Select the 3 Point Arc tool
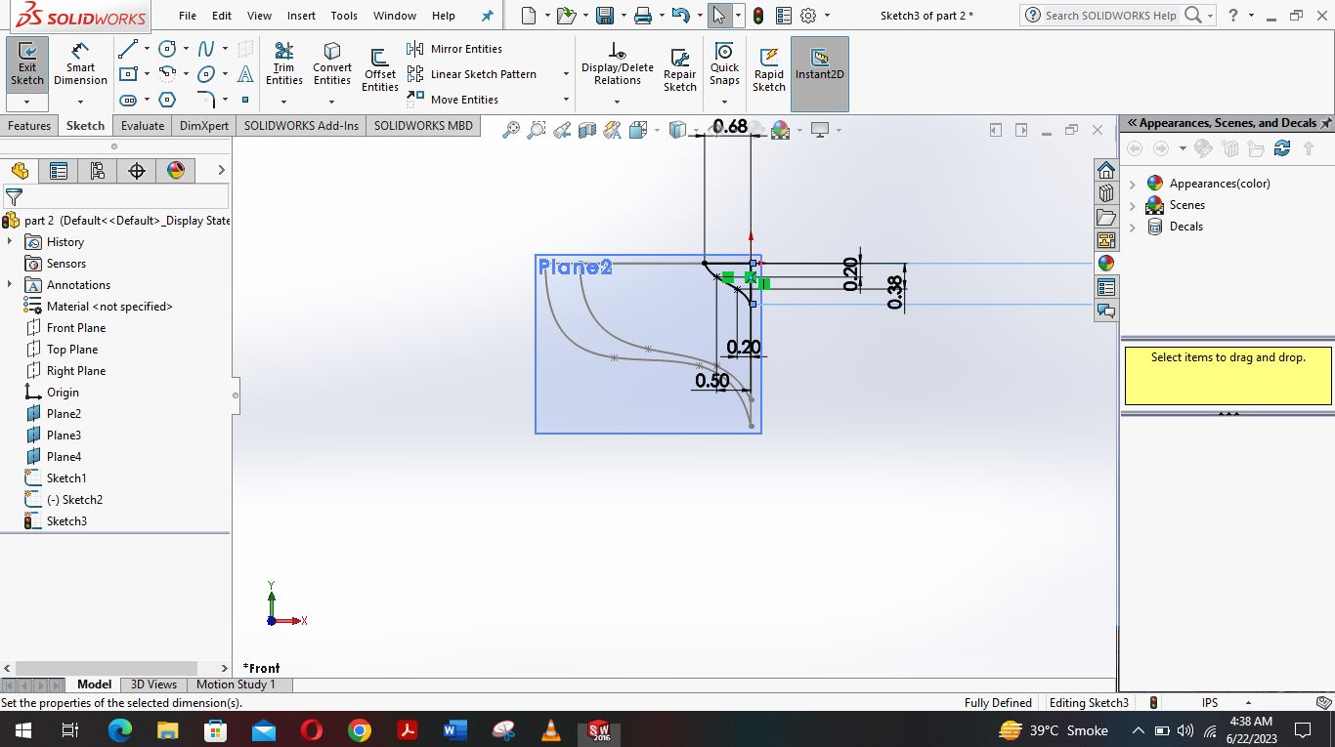 [x=168, y=74]
